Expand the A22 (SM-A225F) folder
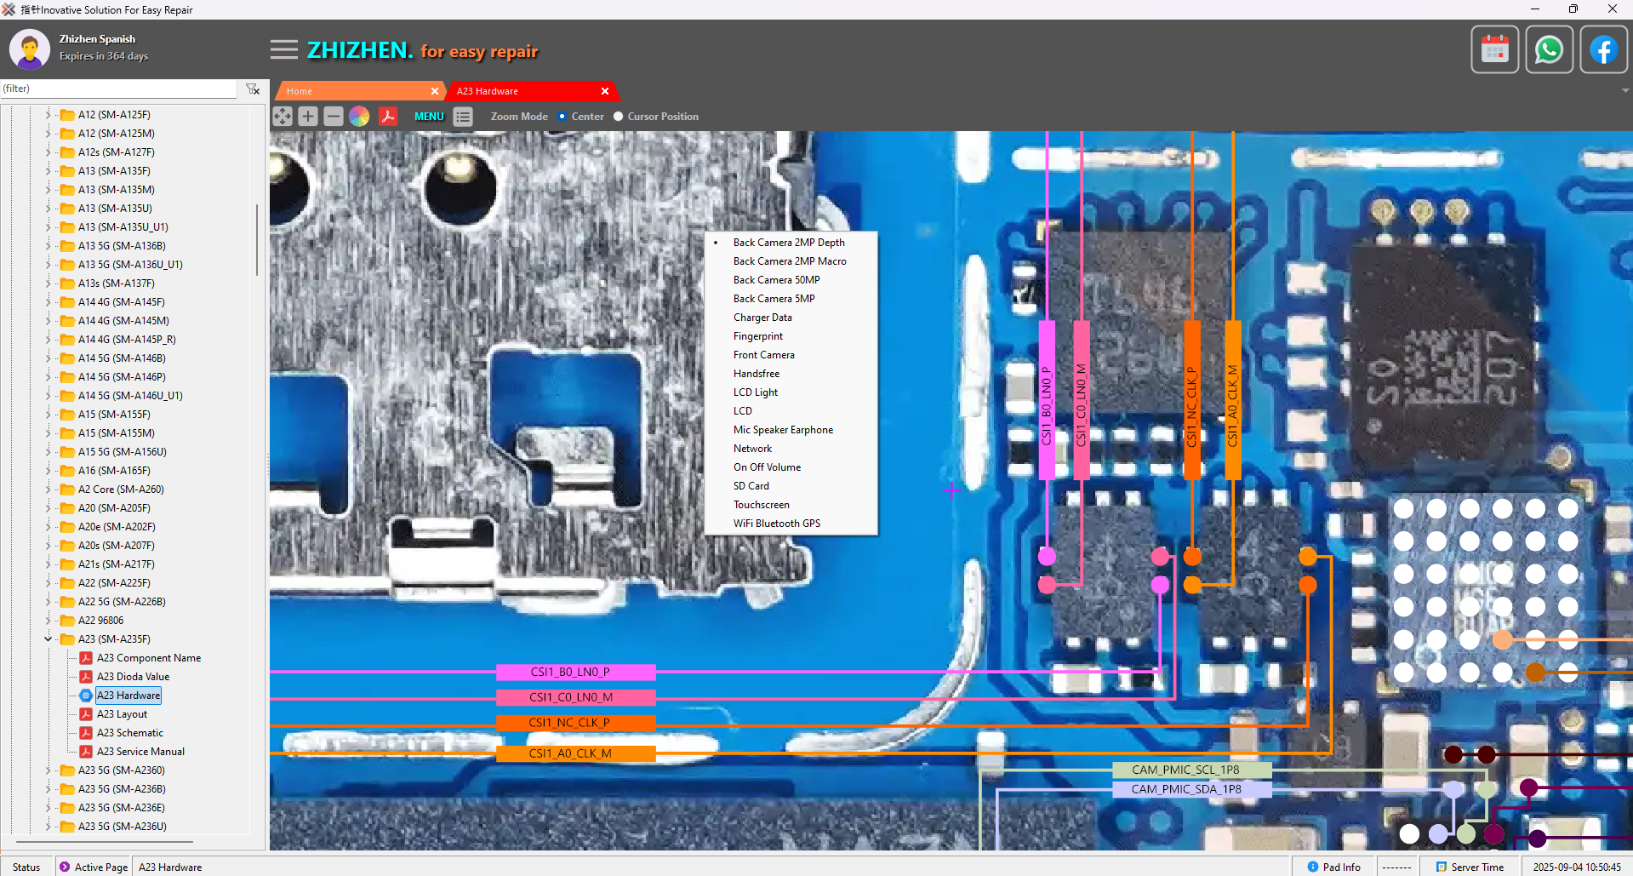1633x876 pixels. (49, 583)
